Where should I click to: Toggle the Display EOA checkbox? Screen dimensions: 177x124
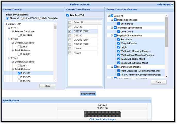coord(68,15)
